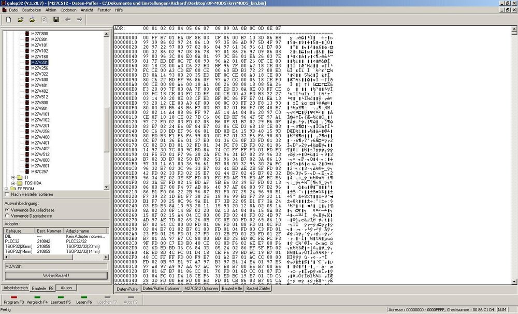518x314 pixels.
Task: Click the adapter list scroll-right arrow
Action: [x=106, y=257]
